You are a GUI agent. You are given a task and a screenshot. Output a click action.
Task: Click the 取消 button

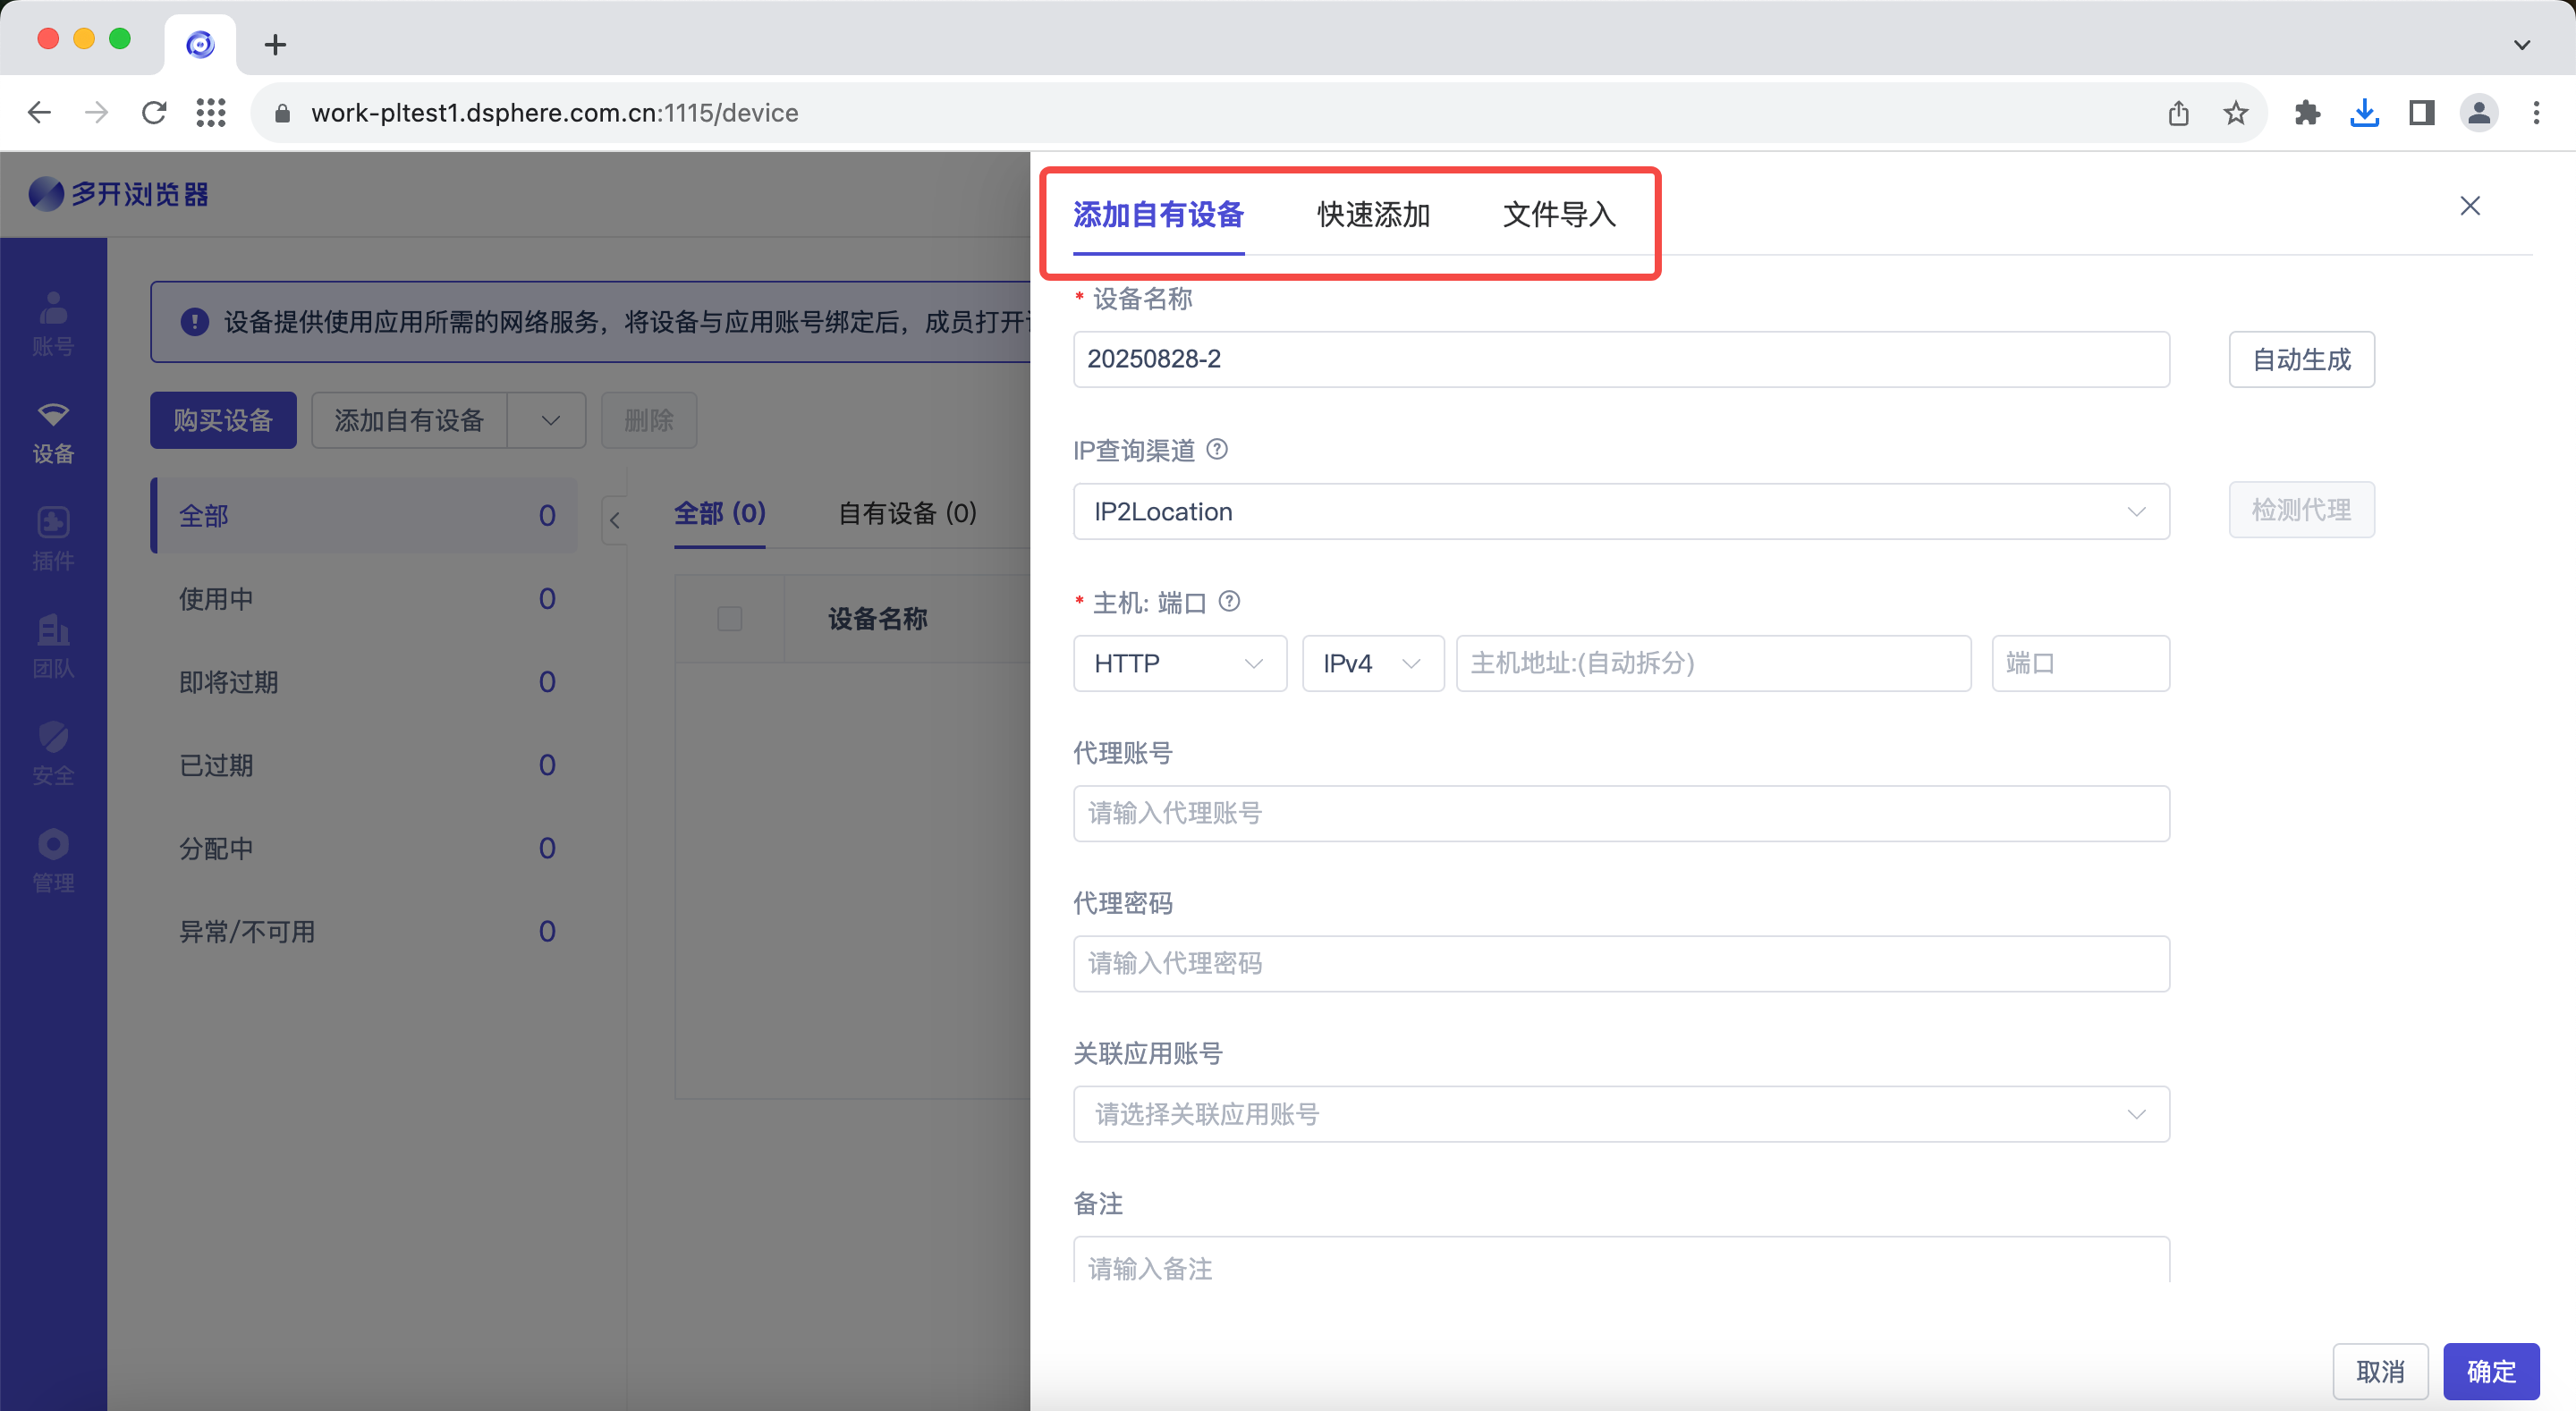[x=2380, y=1371]
